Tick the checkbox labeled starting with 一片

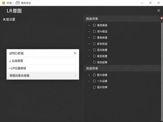pyautogui.click(x=94, y=81)
